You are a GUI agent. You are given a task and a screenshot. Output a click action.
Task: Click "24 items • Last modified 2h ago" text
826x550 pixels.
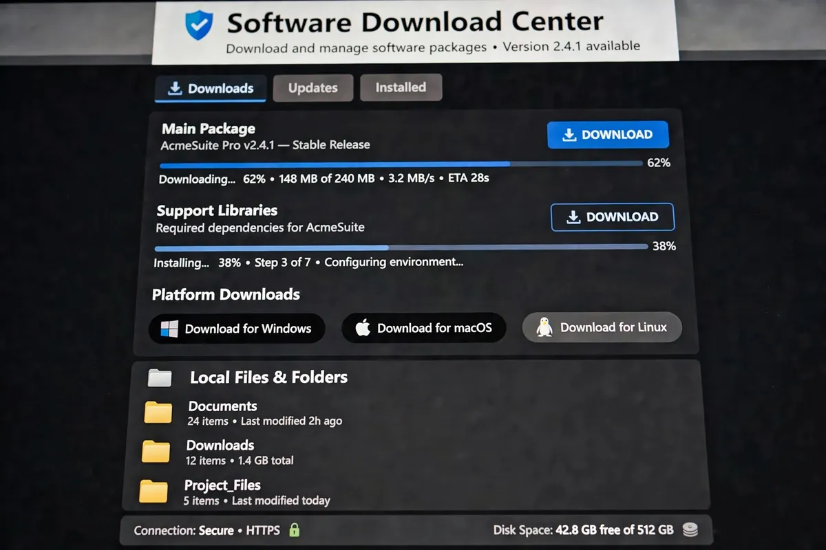pyautogui.click(x=264, y=421)
